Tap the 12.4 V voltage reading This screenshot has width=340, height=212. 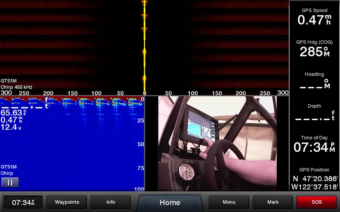point(11,127)
